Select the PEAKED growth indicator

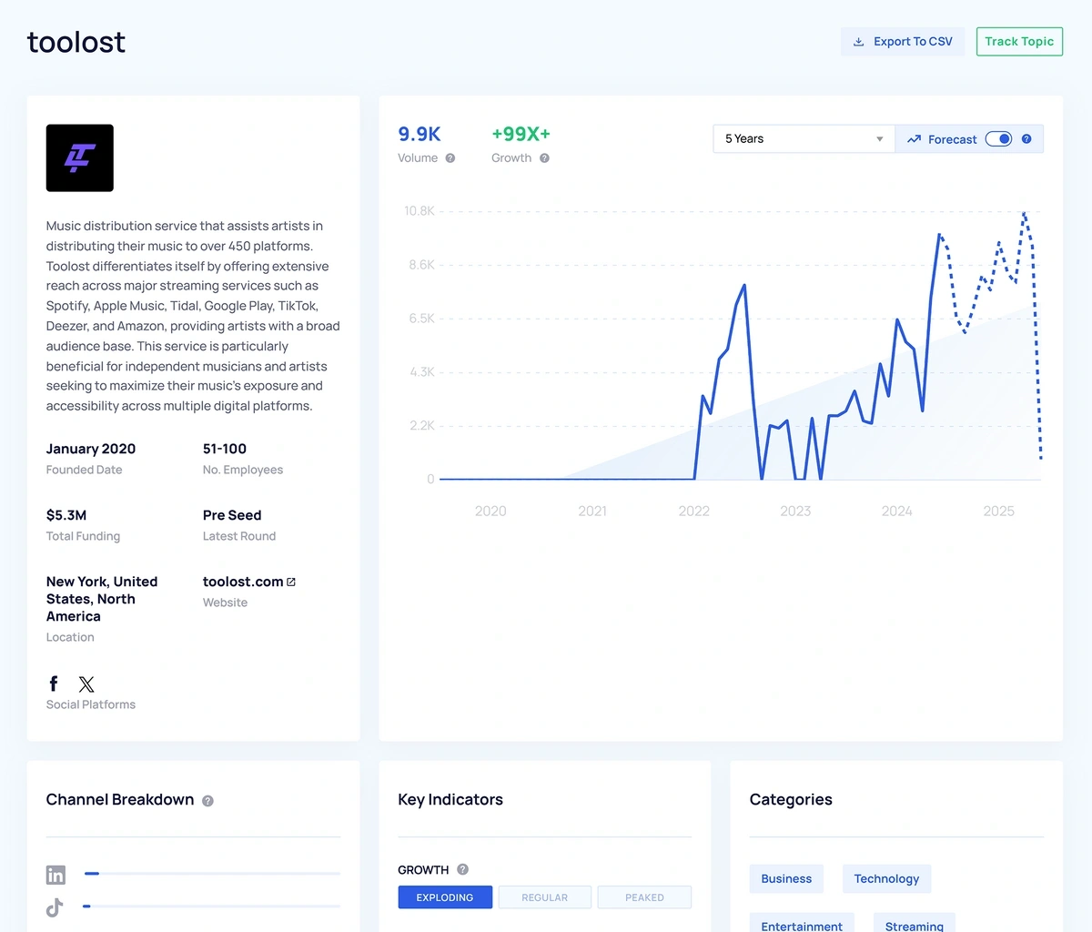(x=644, y=897)
